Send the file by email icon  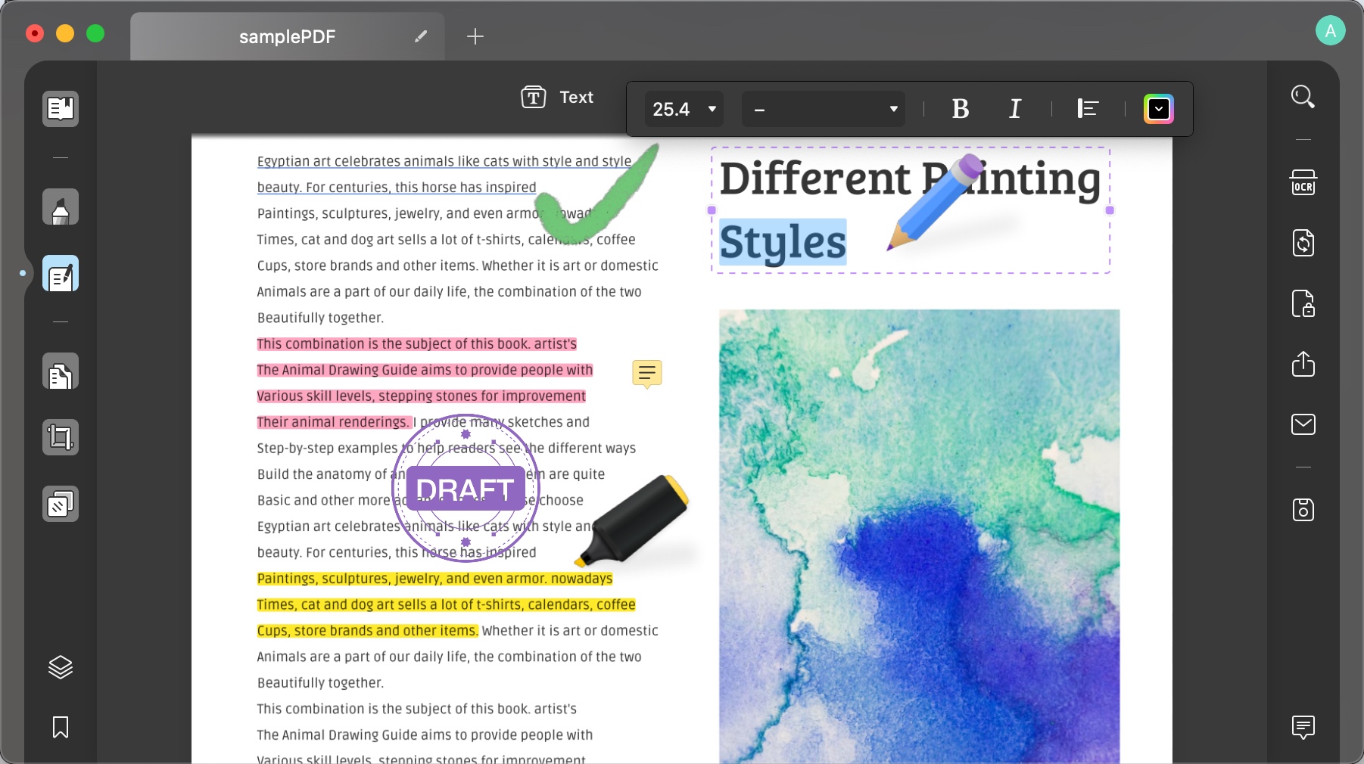coord(1303,424)
